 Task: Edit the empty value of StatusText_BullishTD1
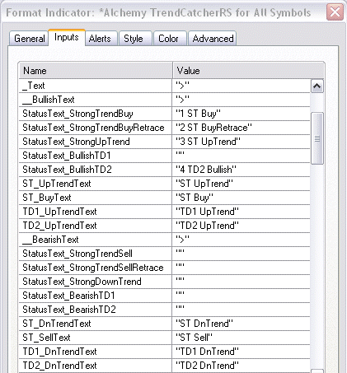(x=241, y=156)
